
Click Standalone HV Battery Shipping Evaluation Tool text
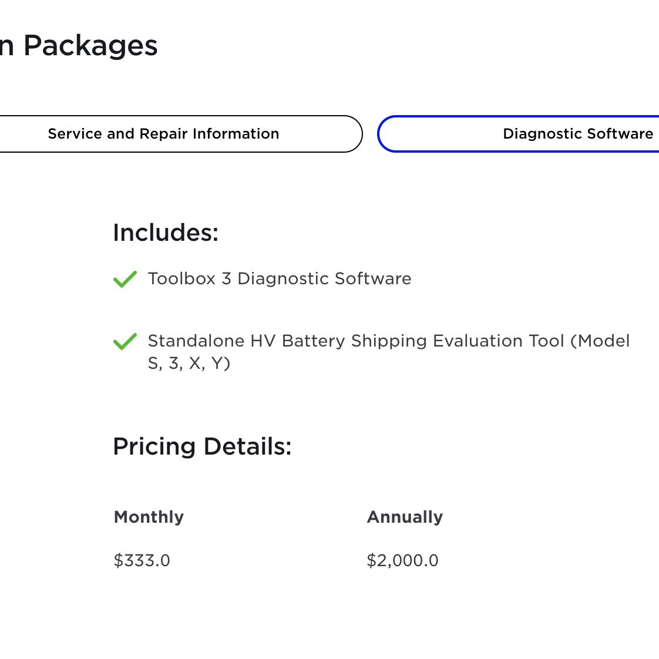point(389,352)
